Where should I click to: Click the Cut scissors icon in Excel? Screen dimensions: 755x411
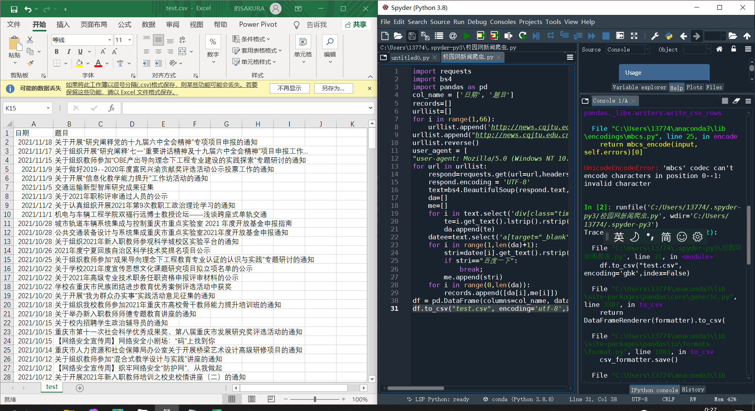pos(30,40)
